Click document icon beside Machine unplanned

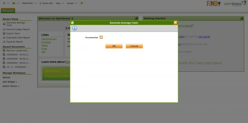[x=4, y=51]
